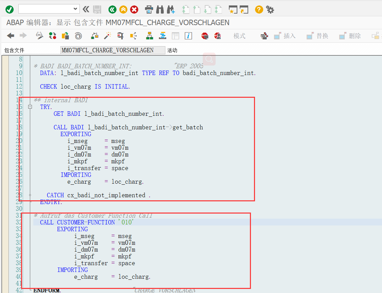
Task: Click the 插入 (Insert) button
Action: pos(285,36)
